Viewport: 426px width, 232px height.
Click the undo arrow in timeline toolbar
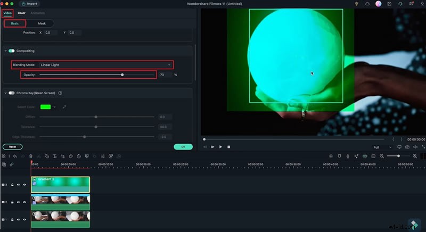pos(15,156)
